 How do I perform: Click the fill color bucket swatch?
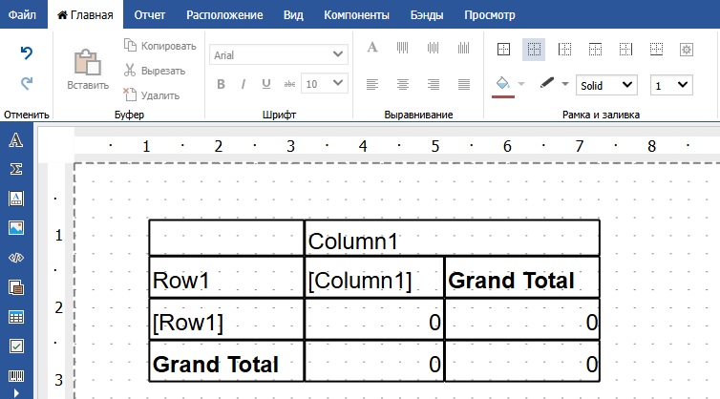click(x=502, y=85)
